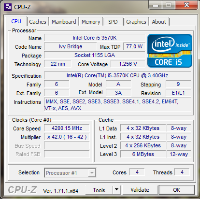Screen dimensions: 200x199
Task: Click the Core Voltage value 1.256 V
Action: pyautogui.click(x=128, y=64)
